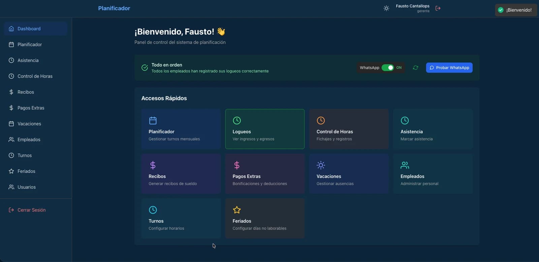Click the calendar icon on Planificador card
Image resolution: width=539 pixels, height=262 pixels.
(x=153, y=120)
